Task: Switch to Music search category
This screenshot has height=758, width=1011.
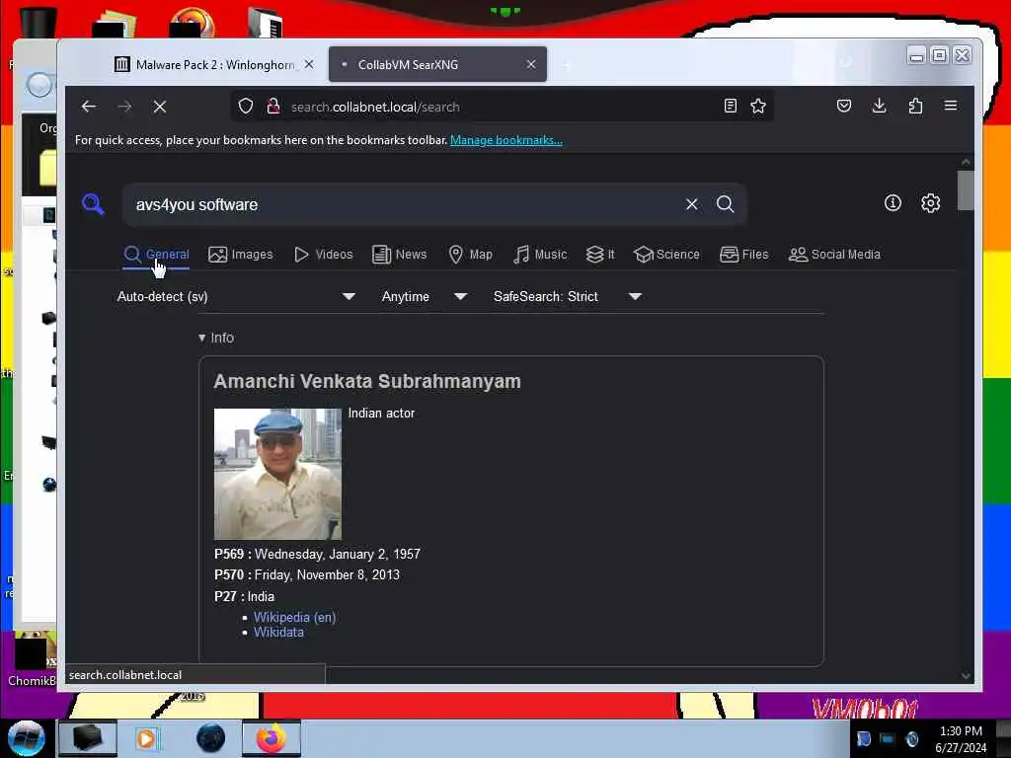Action: point(540,255)
